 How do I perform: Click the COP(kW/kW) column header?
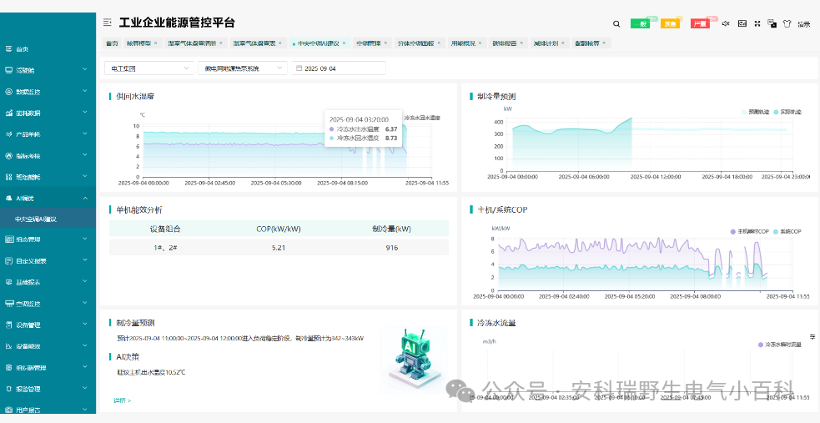click(x=279, y=229)
